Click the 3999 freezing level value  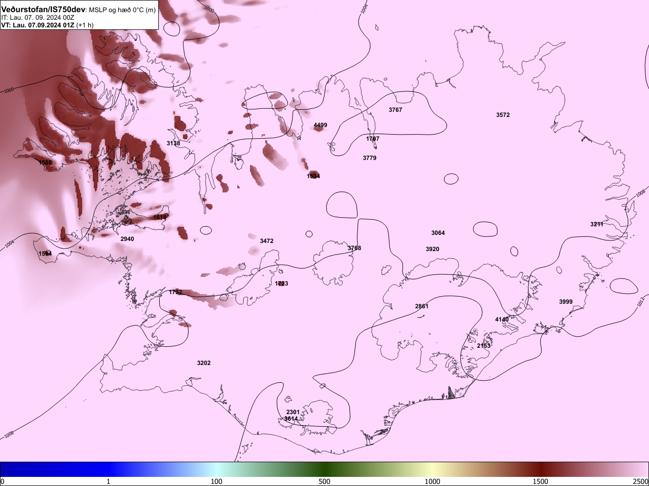(x=566, y=302)
